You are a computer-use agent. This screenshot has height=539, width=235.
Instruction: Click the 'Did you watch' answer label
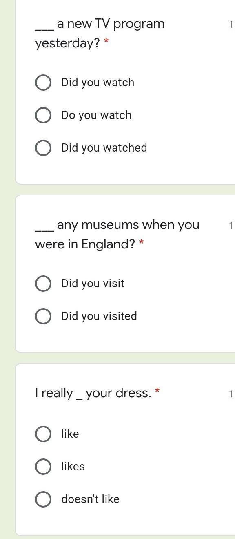click(x=98, y=83)
